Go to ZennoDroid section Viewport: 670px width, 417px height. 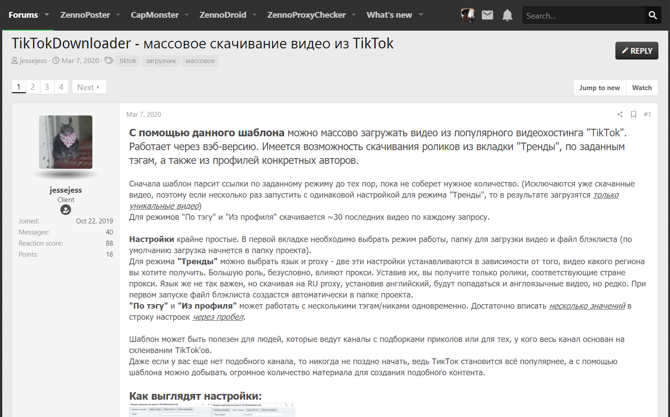[223, 15]
